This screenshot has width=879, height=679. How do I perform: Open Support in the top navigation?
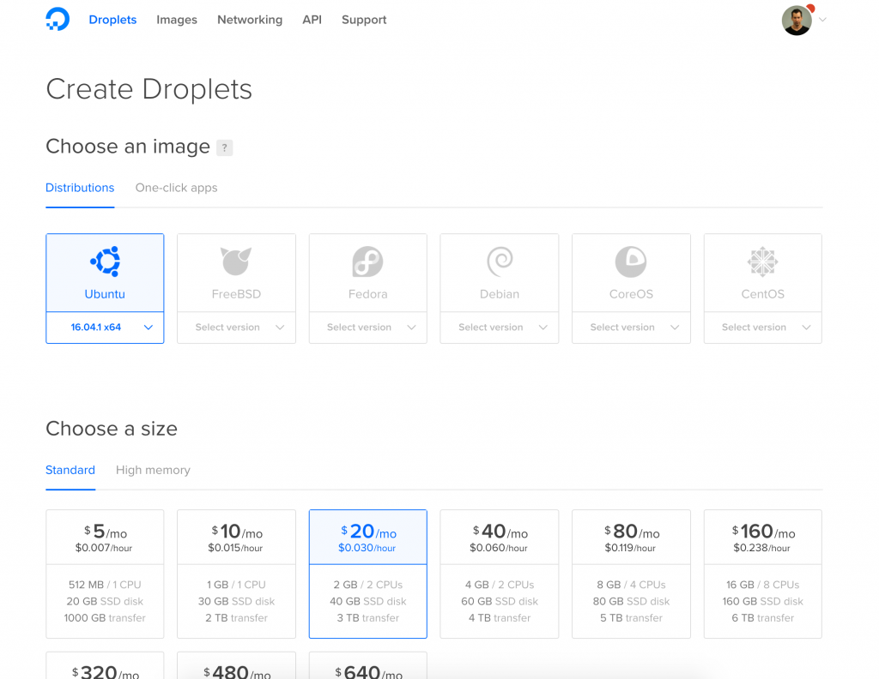point(364,20)
